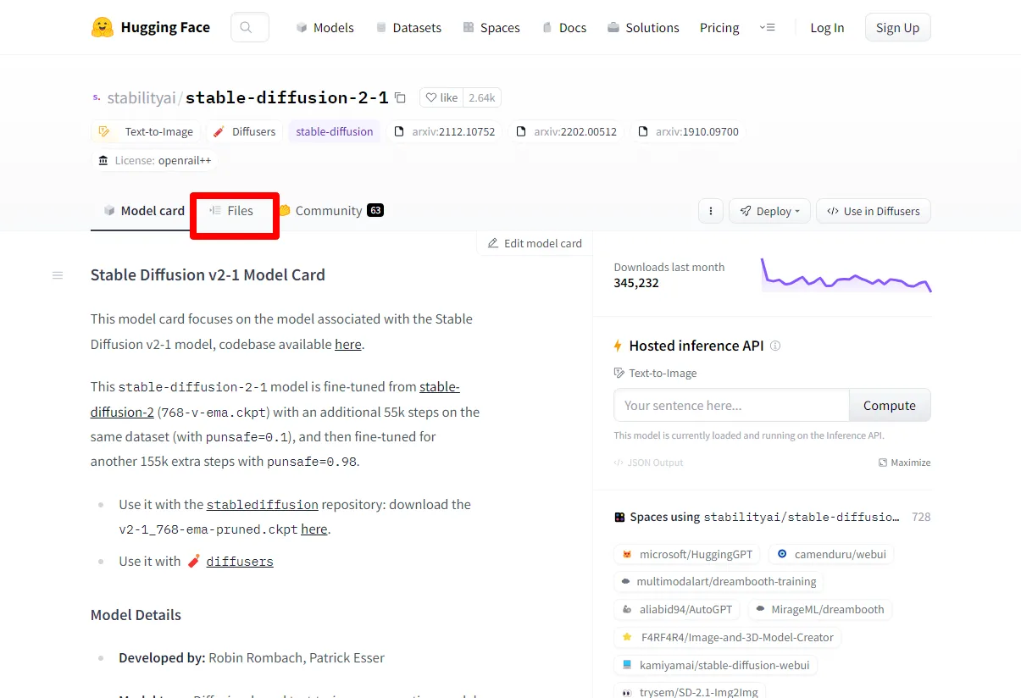Click Hosted inference API info icon
This screenshot has height=698, width=1021.
click(x=774, y=346)
